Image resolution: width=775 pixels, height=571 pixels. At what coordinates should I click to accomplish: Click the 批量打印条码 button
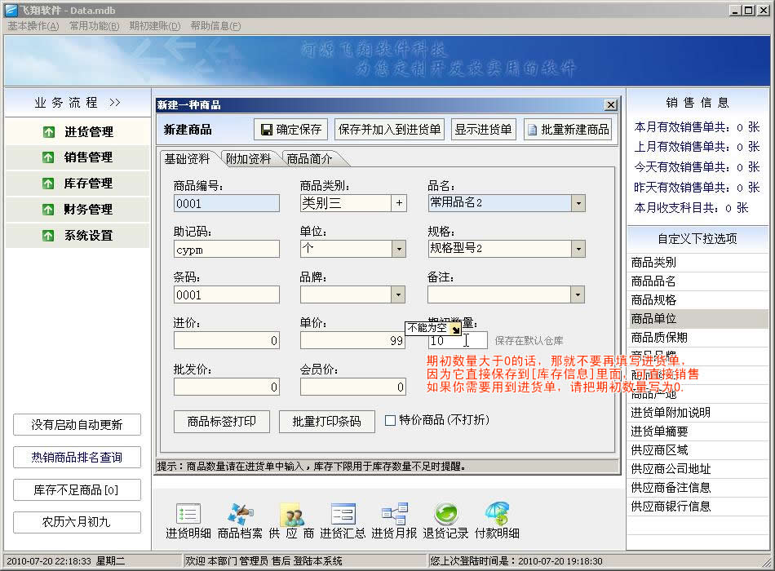click(326, 421)
